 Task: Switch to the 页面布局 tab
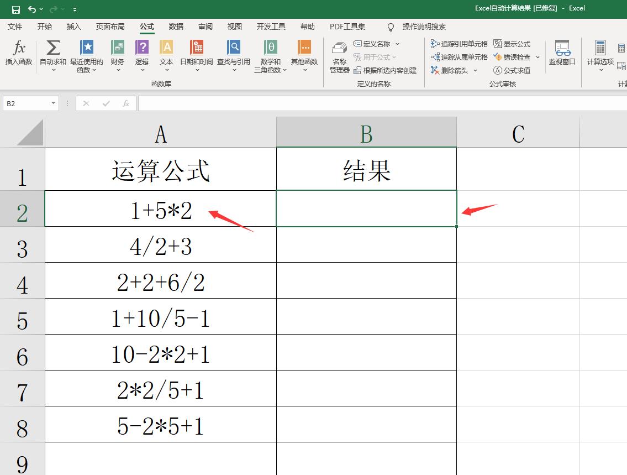[110, 27]
